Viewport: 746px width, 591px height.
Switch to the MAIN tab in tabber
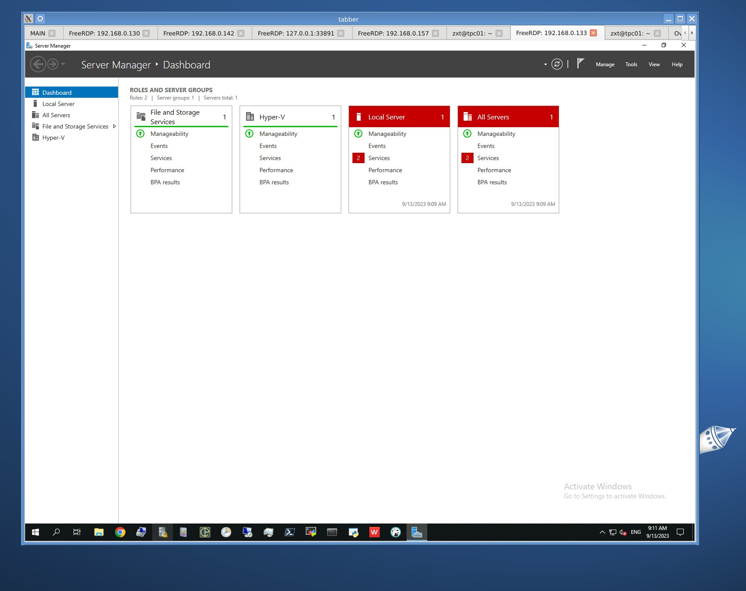click(38, 33)
